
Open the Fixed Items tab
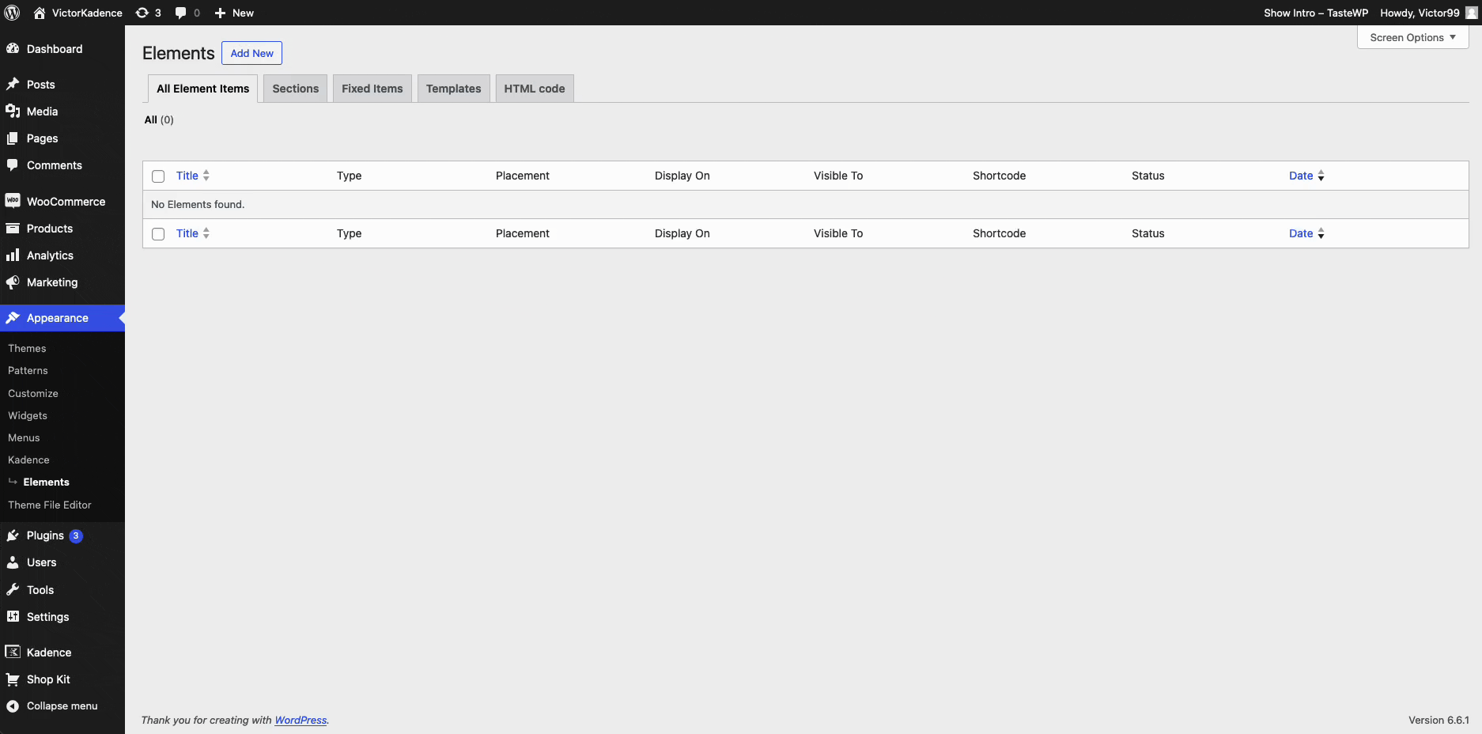372,89
